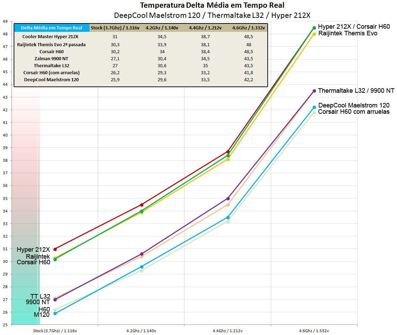
Task: Click the chart title "Temperatura Delta Média em Tempo Real"
Action: (x=212, y=5)
